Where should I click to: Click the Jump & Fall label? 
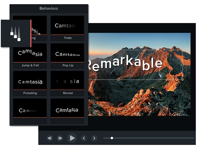[x=30, y=65]
